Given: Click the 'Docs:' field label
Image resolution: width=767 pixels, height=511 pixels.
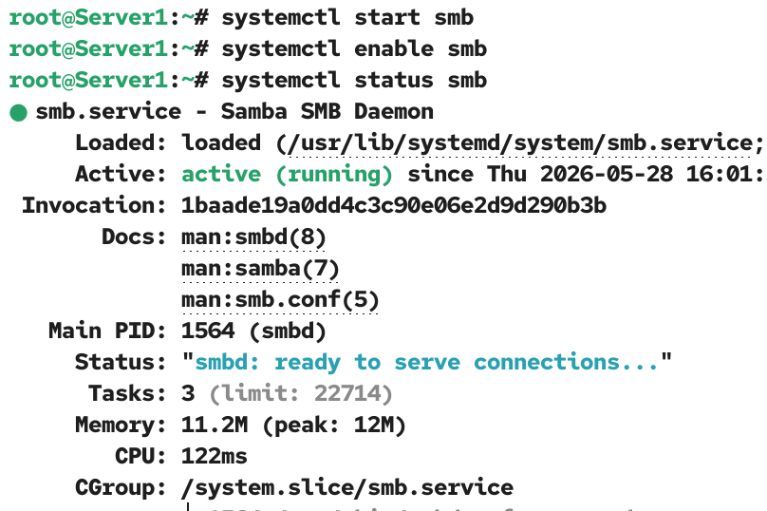Looking at the screenshot, I should 134,237.
